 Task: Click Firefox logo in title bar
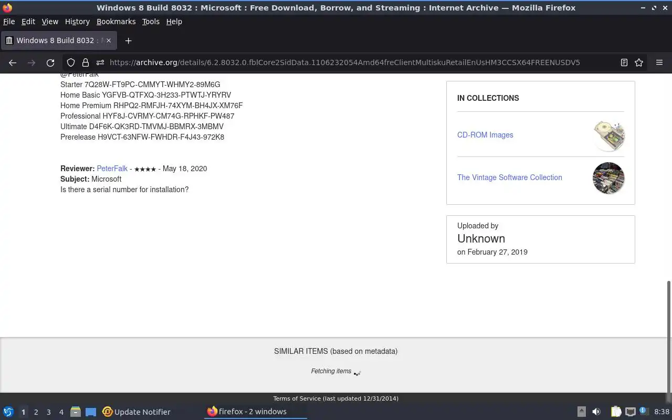[x=7, y=7]
